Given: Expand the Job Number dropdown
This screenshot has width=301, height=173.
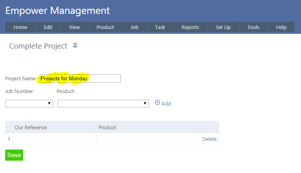Looking at the screenshot, I should coord(29,103).
